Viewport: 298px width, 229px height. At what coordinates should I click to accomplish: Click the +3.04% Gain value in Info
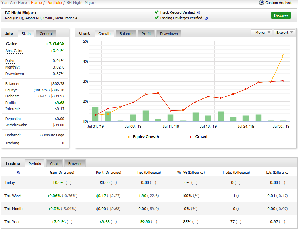[55, 44]
